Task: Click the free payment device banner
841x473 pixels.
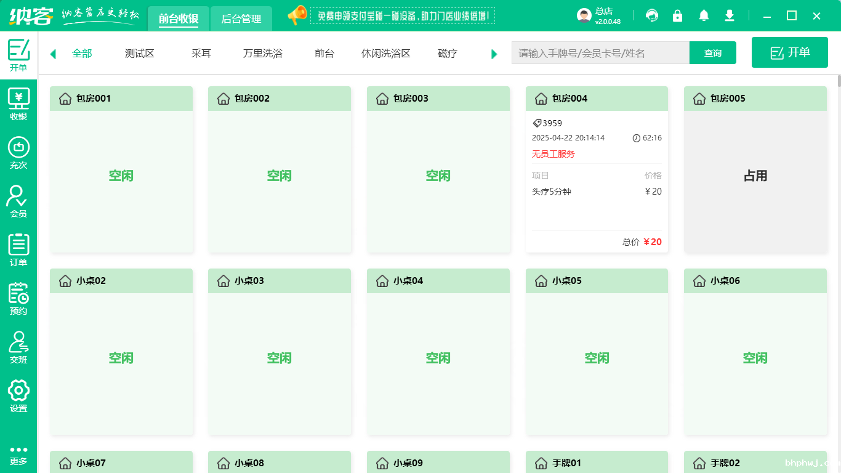Action: [x=403, y=15]
